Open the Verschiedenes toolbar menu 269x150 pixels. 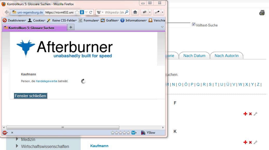tap(157, 20)
